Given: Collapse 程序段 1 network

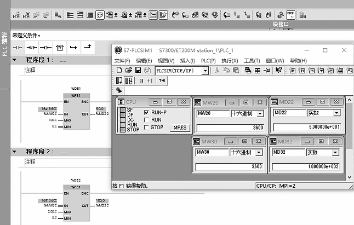Looking at the screenshot, I should tap(14, 60).
